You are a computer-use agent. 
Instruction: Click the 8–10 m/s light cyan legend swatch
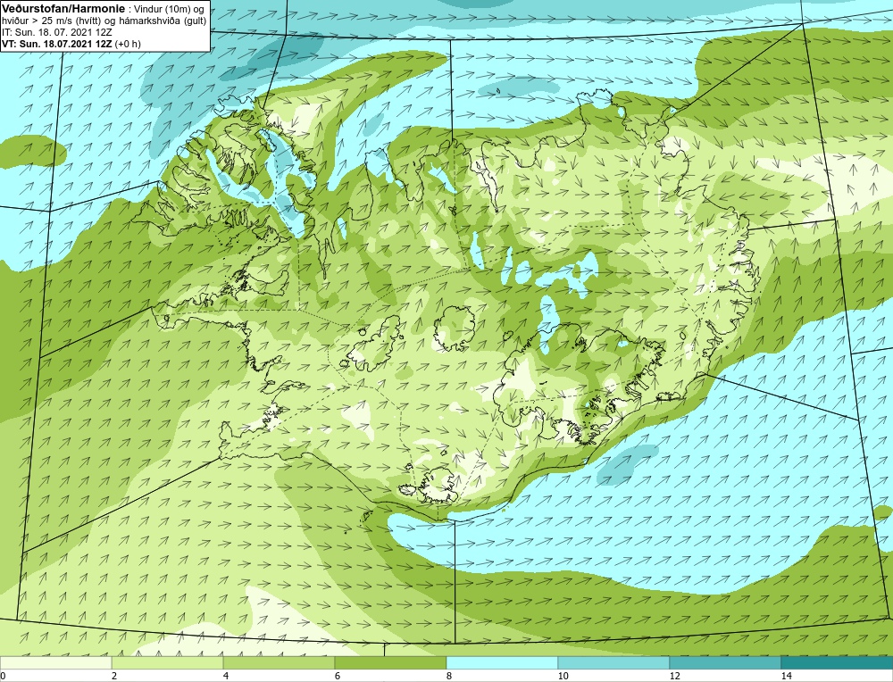[x=502, y=662]
